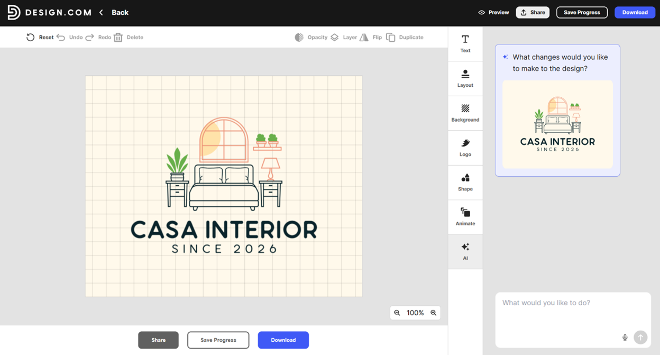Click the Download button in the header
The height and width of the screenshot is (355, 660).
click(635, 12)
